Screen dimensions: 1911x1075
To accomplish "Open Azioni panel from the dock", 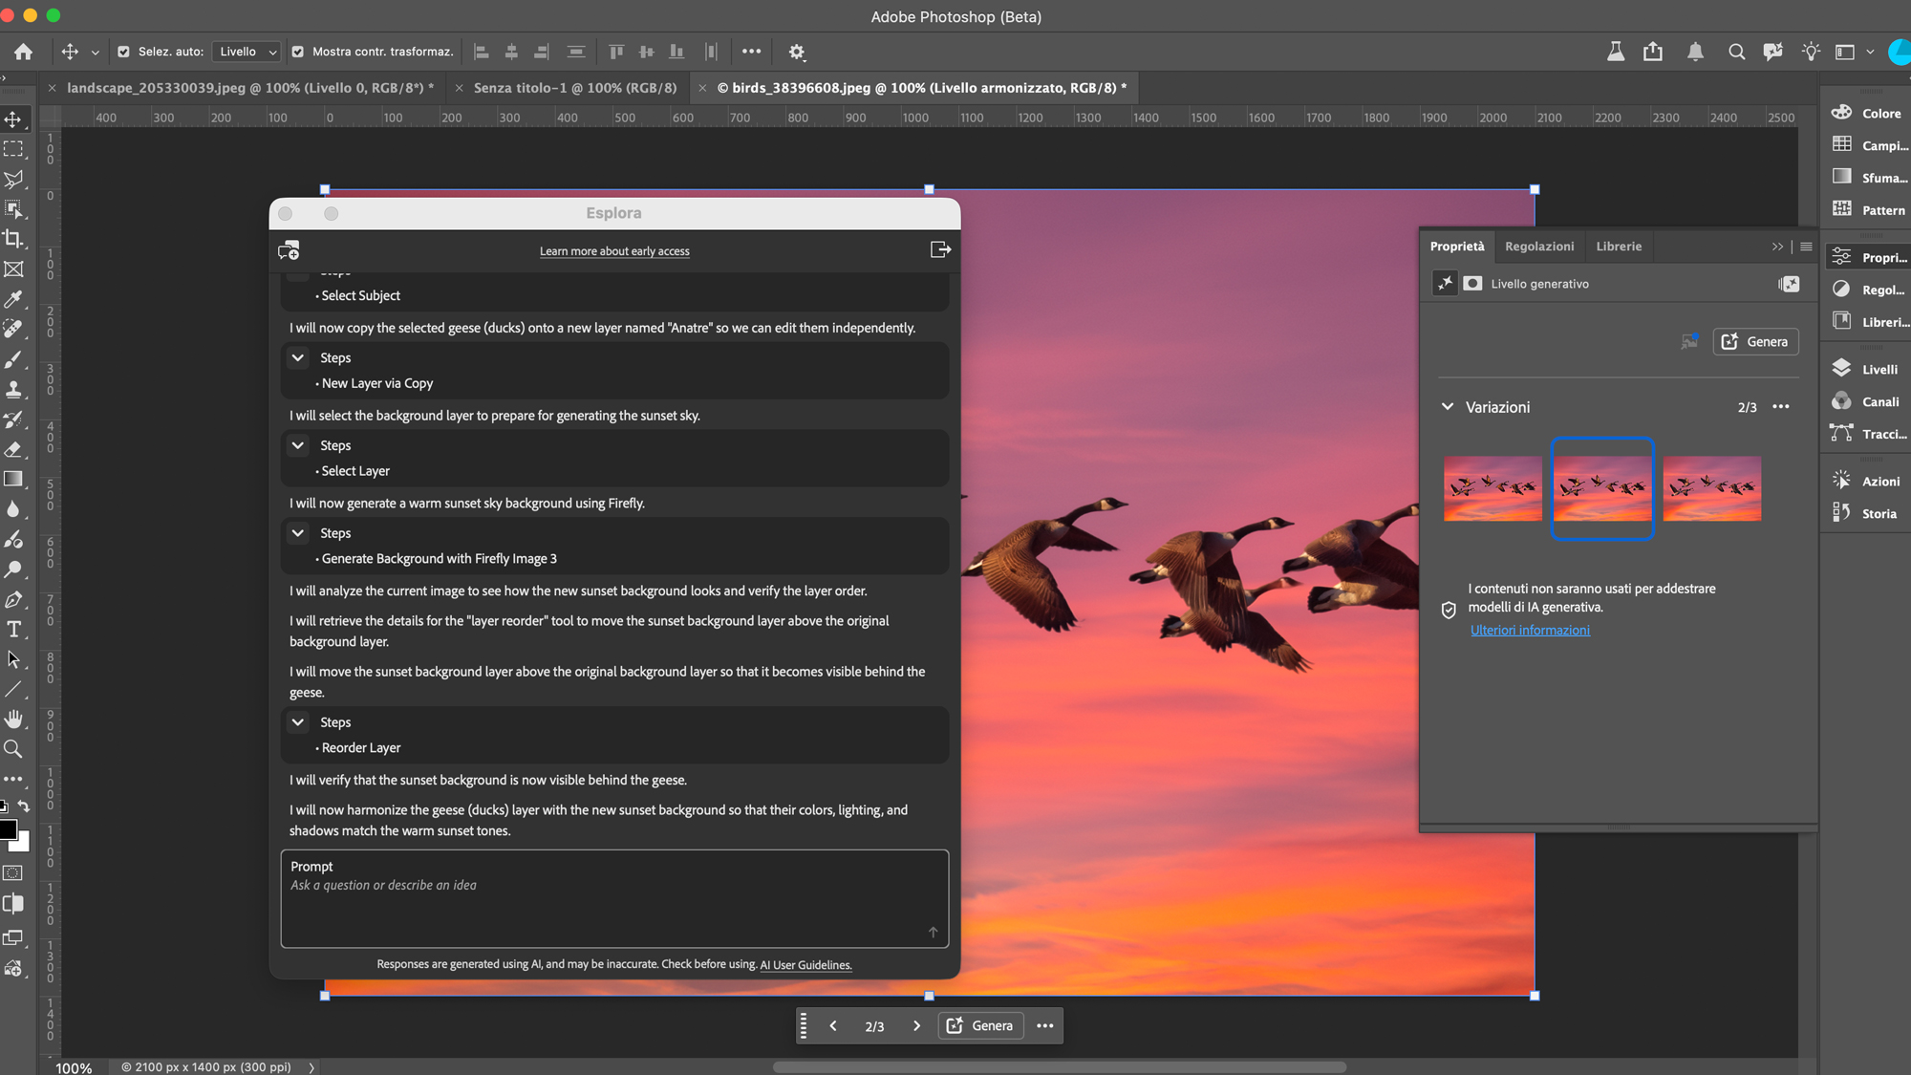I will pyautogui.click(x=1865, y=481).
